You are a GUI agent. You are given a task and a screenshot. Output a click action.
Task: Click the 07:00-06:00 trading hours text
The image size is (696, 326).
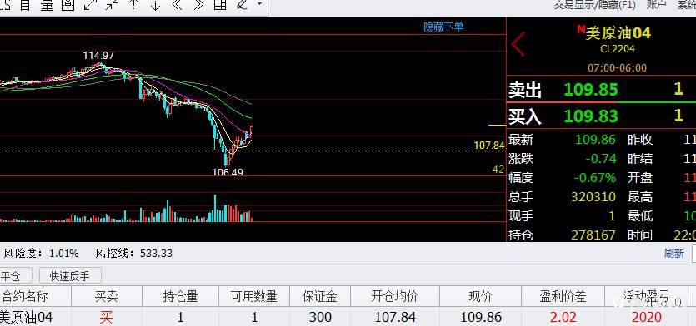618,67
